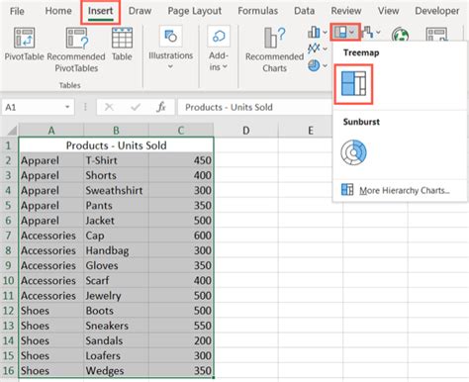Open the Name Box dropdown arrow

tap(67, 107)
